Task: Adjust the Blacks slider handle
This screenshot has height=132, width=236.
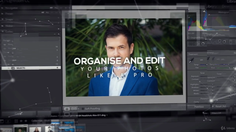Action: coord(213,93)
